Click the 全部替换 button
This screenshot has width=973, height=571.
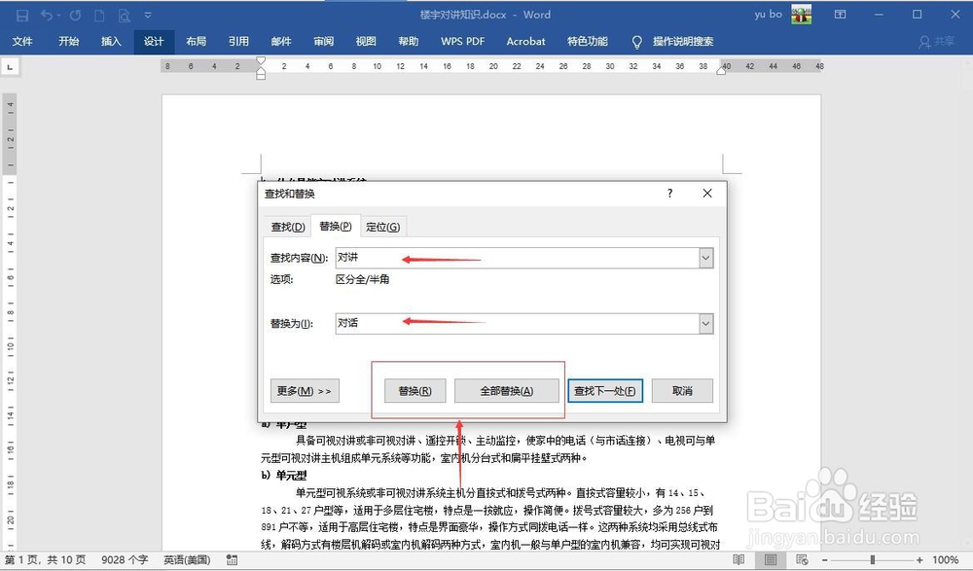click(x=507, y=389)
